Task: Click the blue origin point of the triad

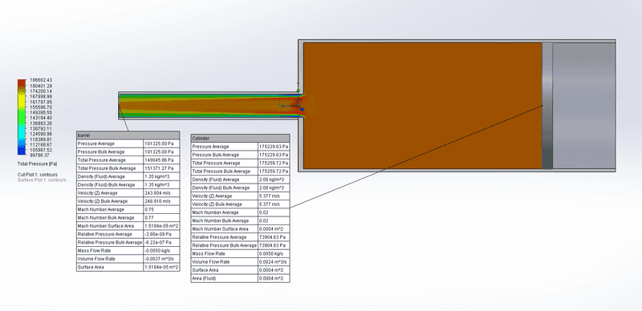Action: point(302,109)
